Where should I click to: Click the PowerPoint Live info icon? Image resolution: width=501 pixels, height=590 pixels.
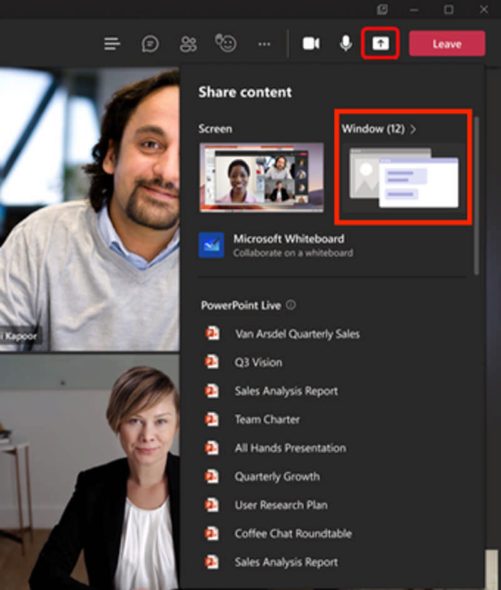(x=291, y=305)
